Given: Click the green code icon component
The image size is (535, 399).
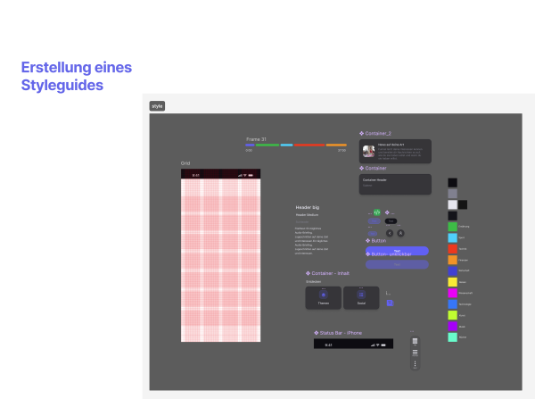Looking at the screenshot, I should pyautogui.click(x=377, y=212).
